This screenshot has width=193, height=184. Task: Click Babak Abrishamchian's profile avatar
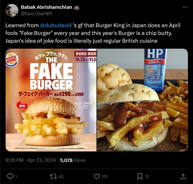pos(12,10)
